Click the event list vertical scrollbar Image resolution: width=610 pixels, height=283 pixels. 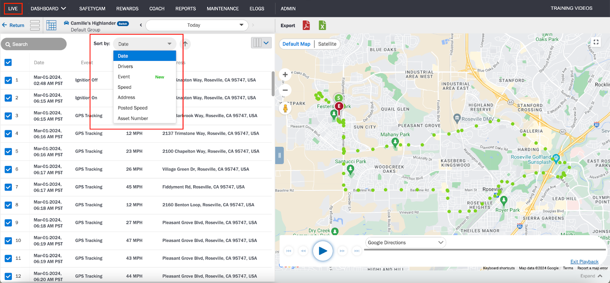(x=273, y=84)
